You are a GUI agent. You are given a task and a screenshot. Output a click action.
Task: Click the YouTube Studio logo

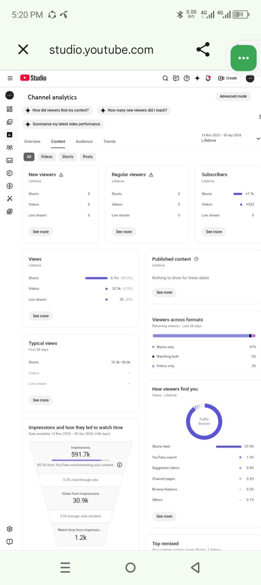click(x=33, y=78)
